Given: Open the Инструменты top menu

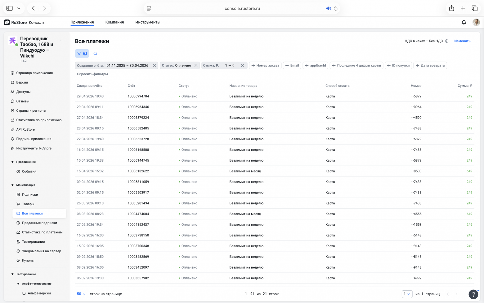Looking at the screenshot, I should [148, 22].
